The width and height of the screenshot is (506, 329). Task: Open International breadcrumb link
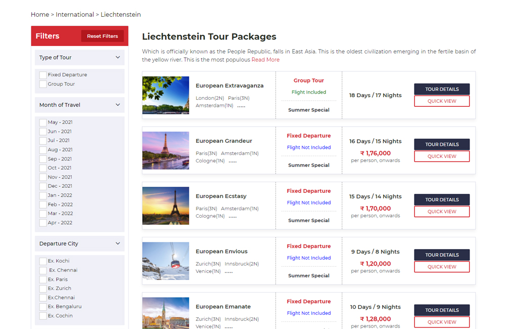(74, 15)
